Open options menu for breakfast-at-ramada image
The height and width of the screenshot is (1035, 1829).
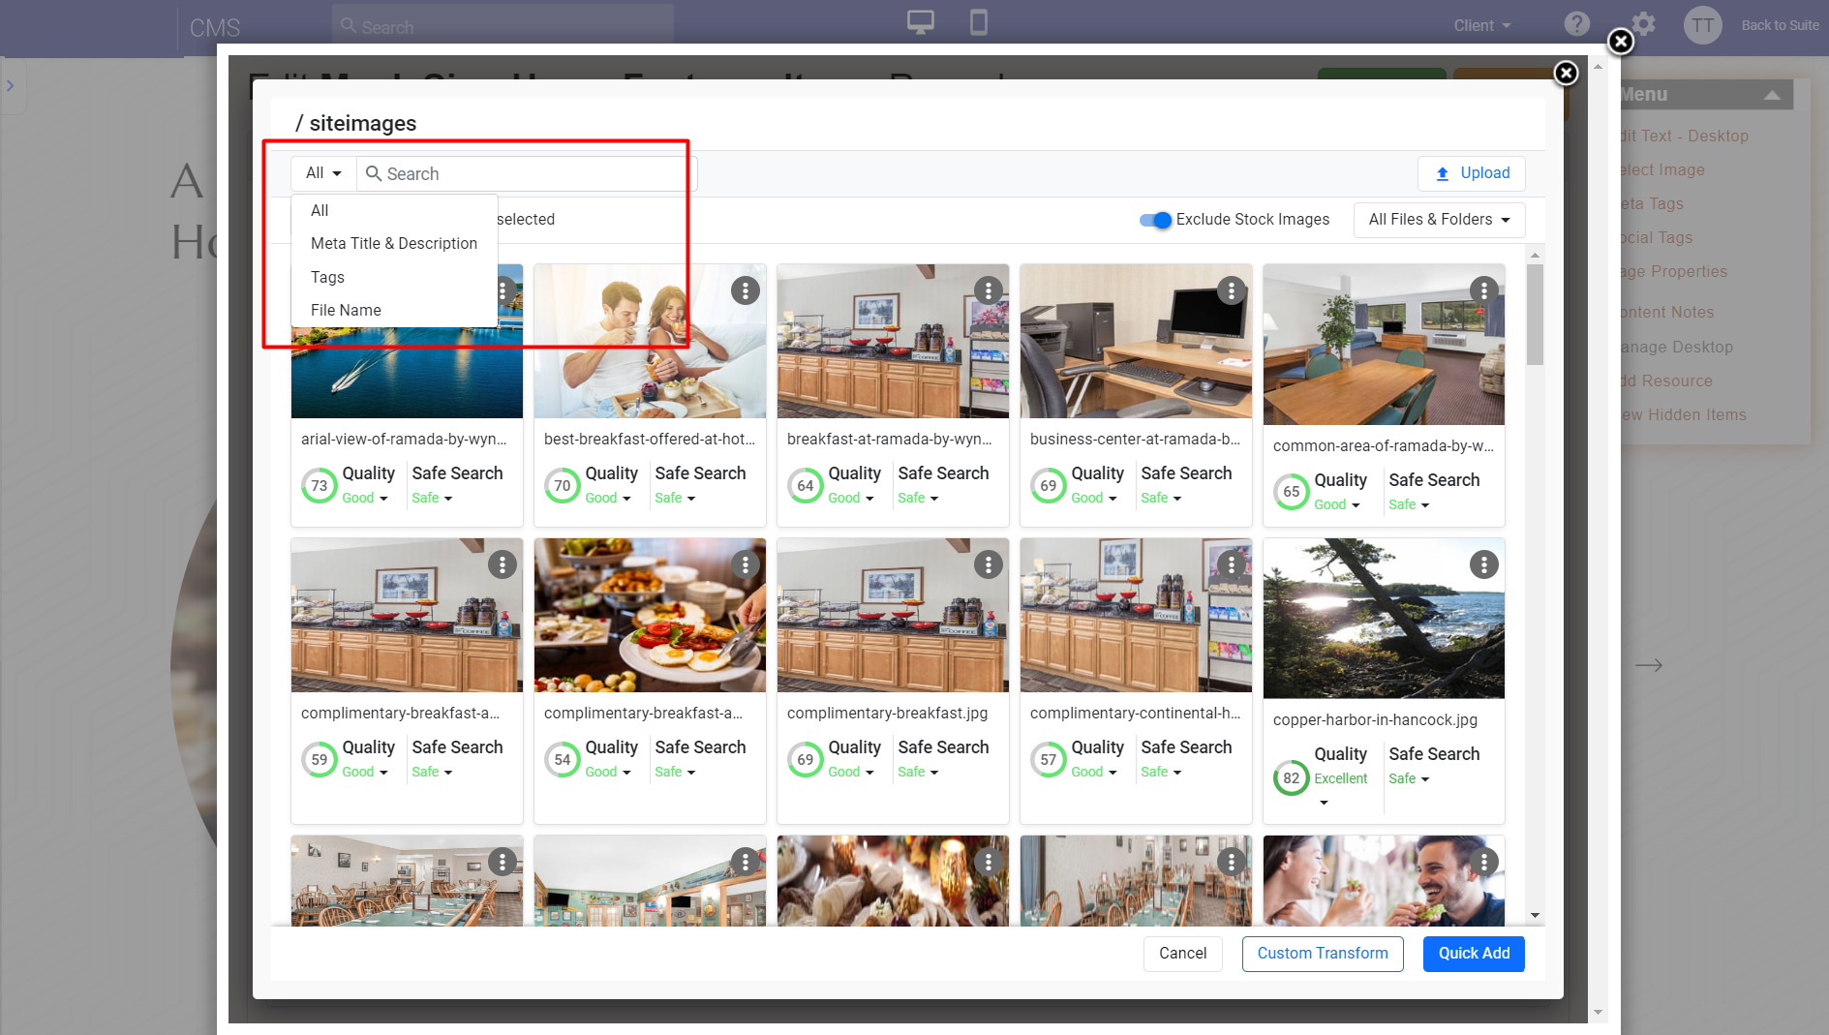[x=988, y=290]
